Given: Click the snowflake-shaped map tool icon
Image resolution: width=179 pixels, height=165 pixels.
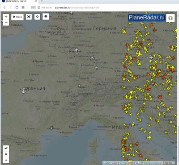Looking at the screenshot, I should click(46, 16).
